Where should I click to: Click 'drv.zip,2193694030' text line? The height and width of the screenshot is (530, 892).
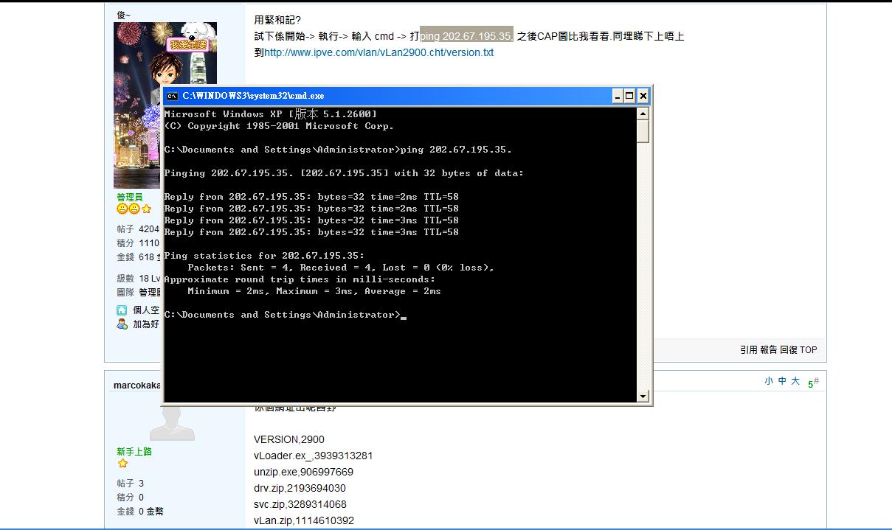pyautogui.click(x=300, y=488)
